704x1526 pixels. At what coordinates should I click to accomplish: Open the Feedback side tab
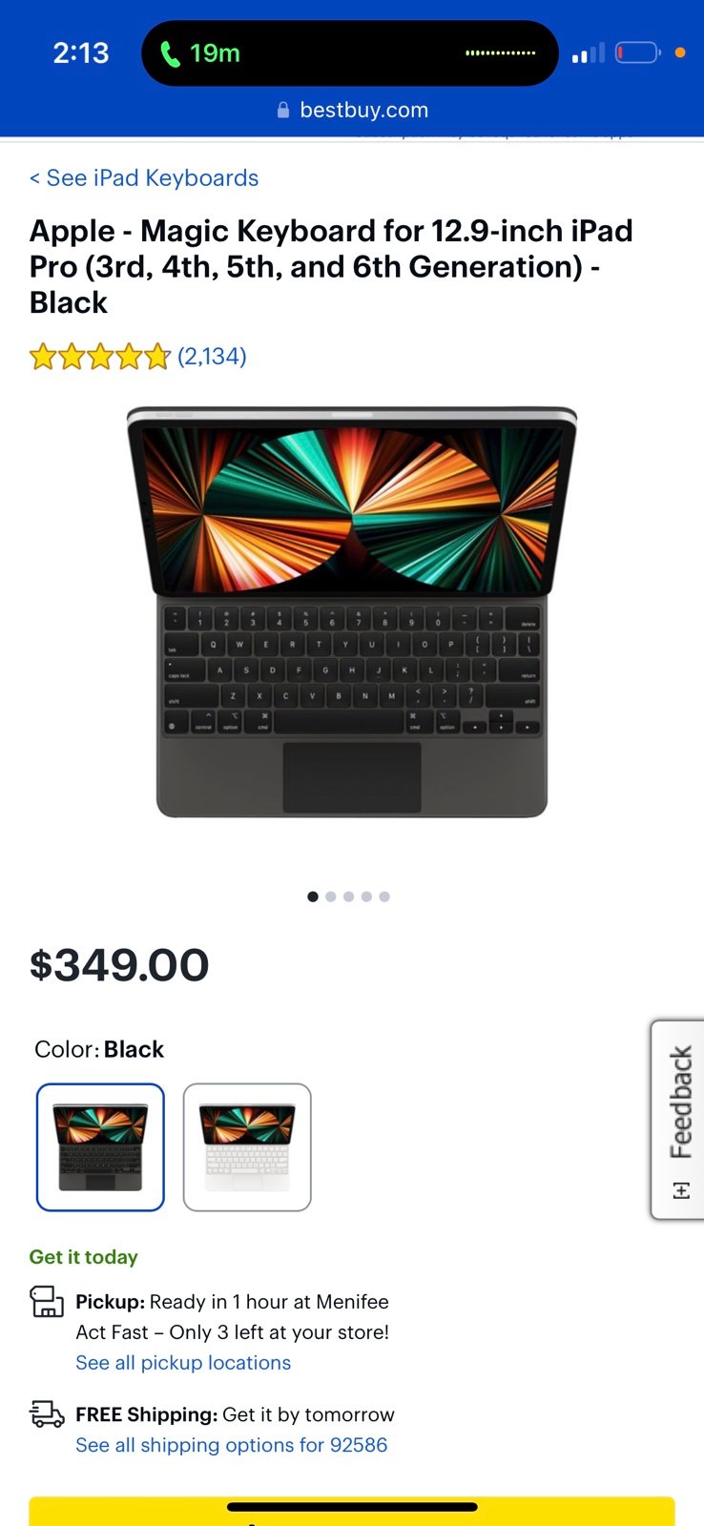[x=678, y=1119]
